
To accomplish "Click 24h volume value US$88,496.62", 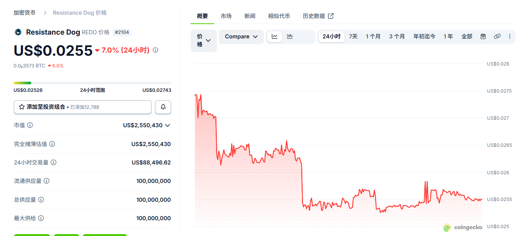I will tap(151, 163).
